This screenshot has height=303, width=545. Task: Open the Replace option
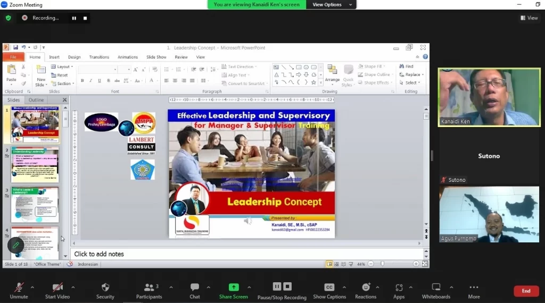(x=411, y=74)
